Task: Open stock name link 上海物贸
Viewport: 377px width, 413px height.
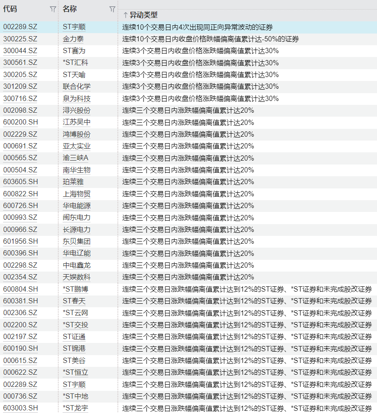Action: click(77, 194)
